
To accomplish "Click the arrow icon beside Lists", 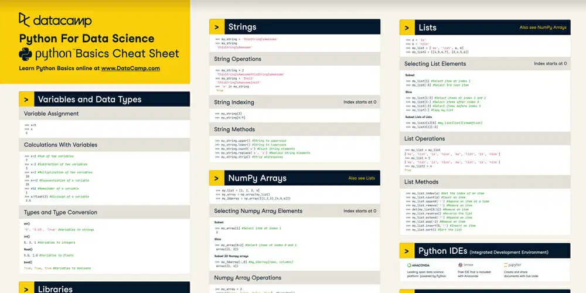I will point(407,28).
